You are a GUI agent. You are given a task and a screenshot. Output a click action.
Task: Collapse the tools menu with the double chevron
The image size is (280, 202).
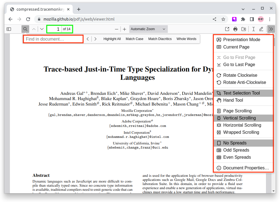[x=271, y=29]
